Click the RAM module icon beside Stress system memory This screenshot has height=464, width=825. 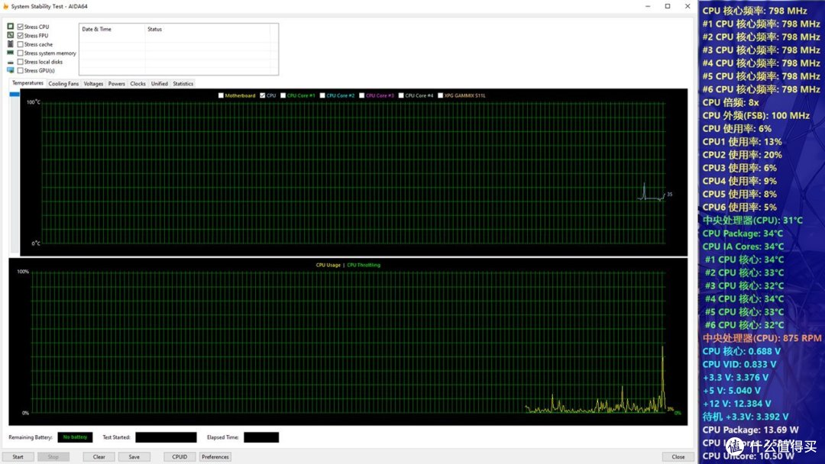click(11, 53)
